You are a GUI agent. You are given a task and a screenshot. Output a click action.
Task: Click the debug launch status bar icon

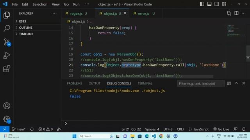click(59, 129)
